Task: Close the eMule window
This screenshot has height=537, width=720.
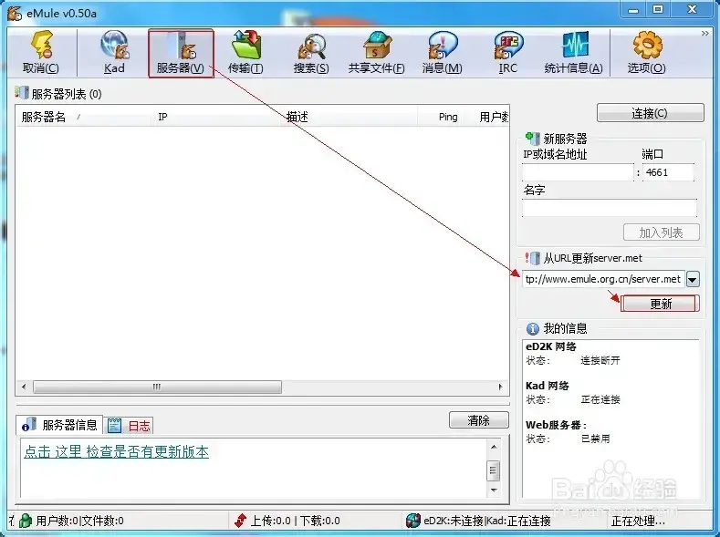Action: 692,9
